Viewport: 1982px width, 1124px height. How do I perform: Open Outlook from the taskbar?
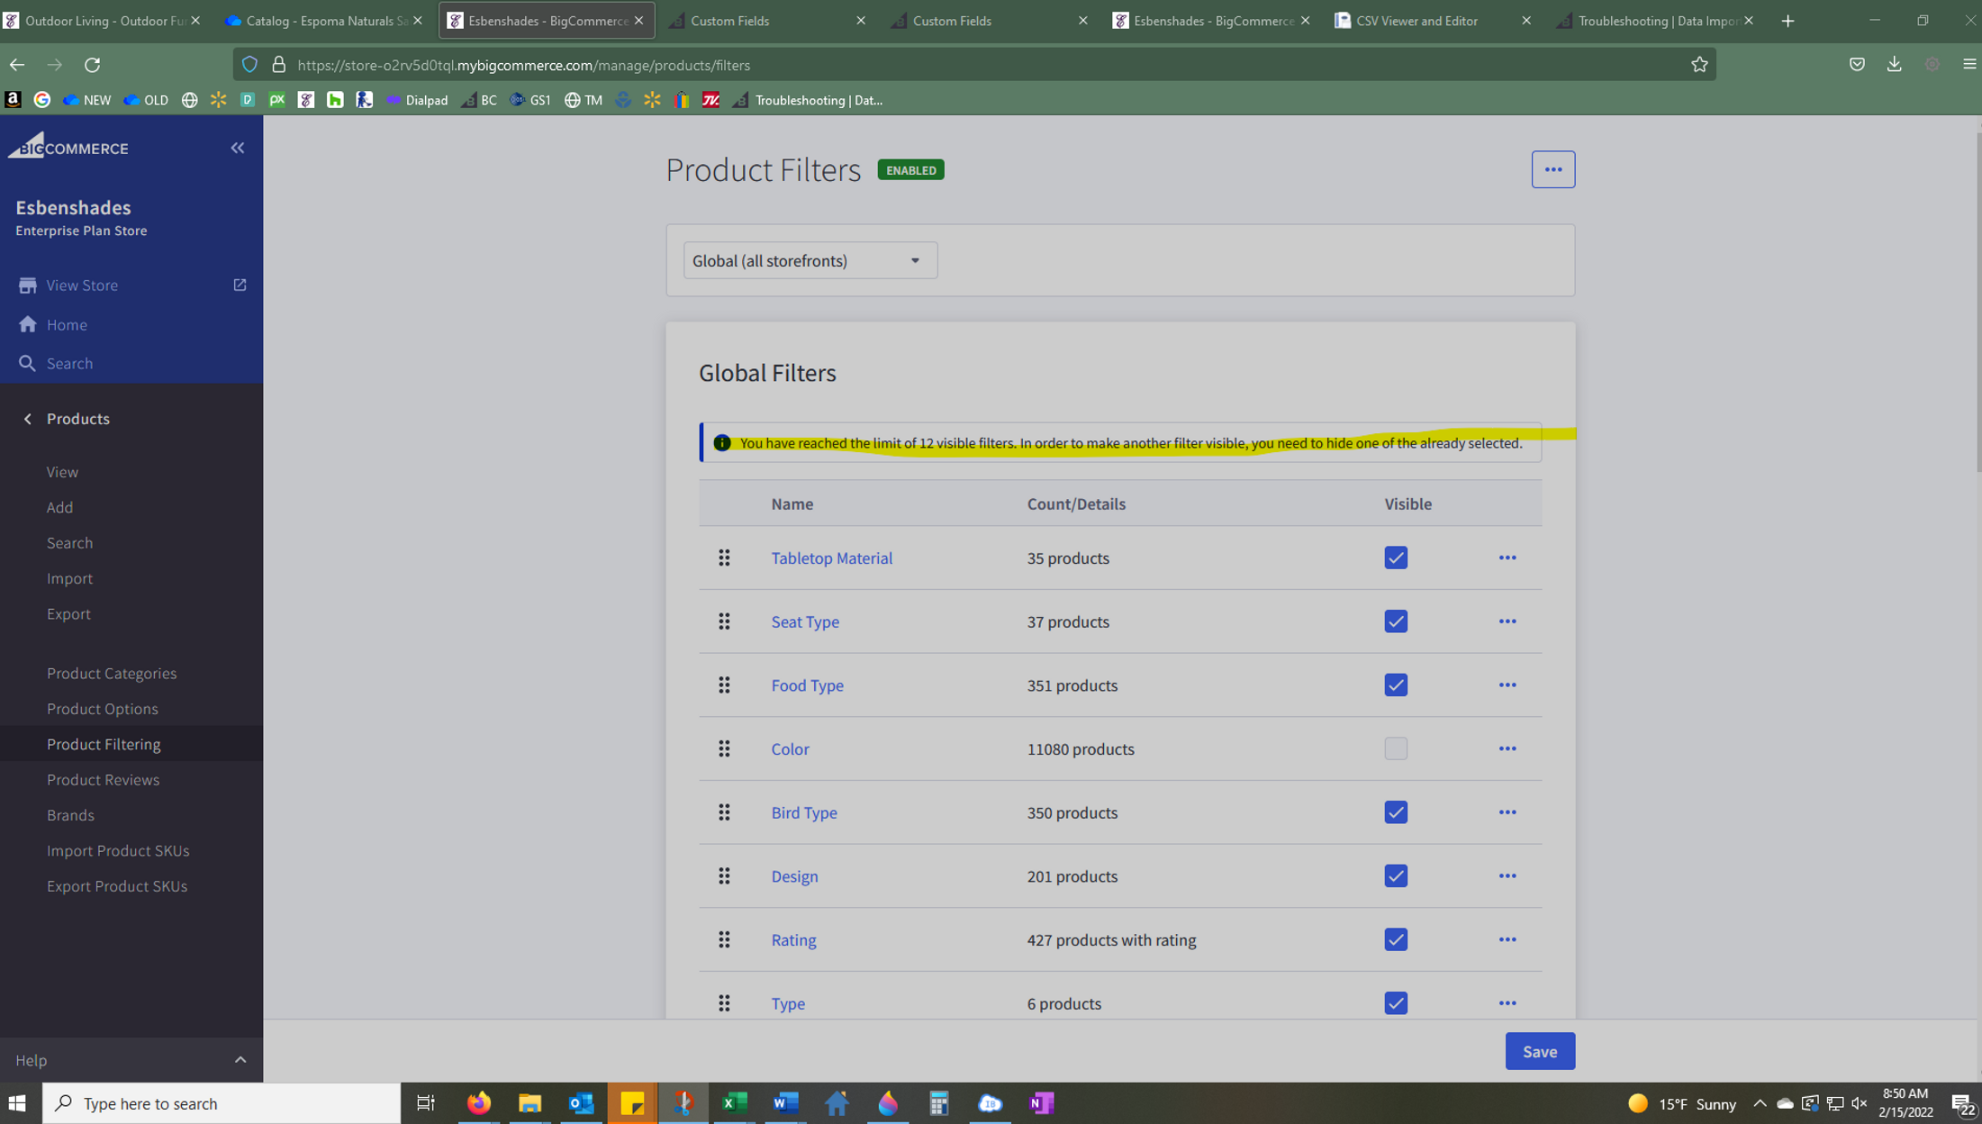[x=582, y=1103]
